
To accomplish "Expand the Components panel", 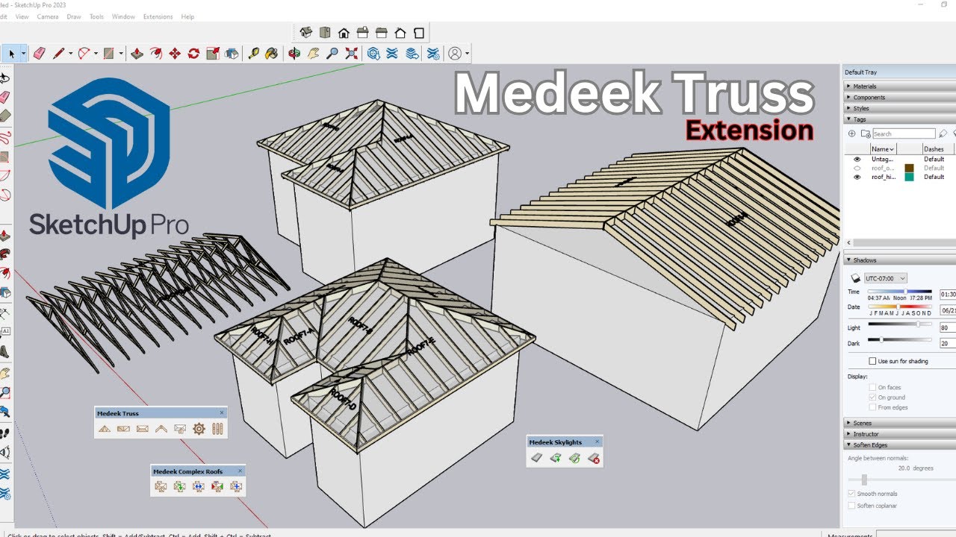I will click(x=899, y=97).
